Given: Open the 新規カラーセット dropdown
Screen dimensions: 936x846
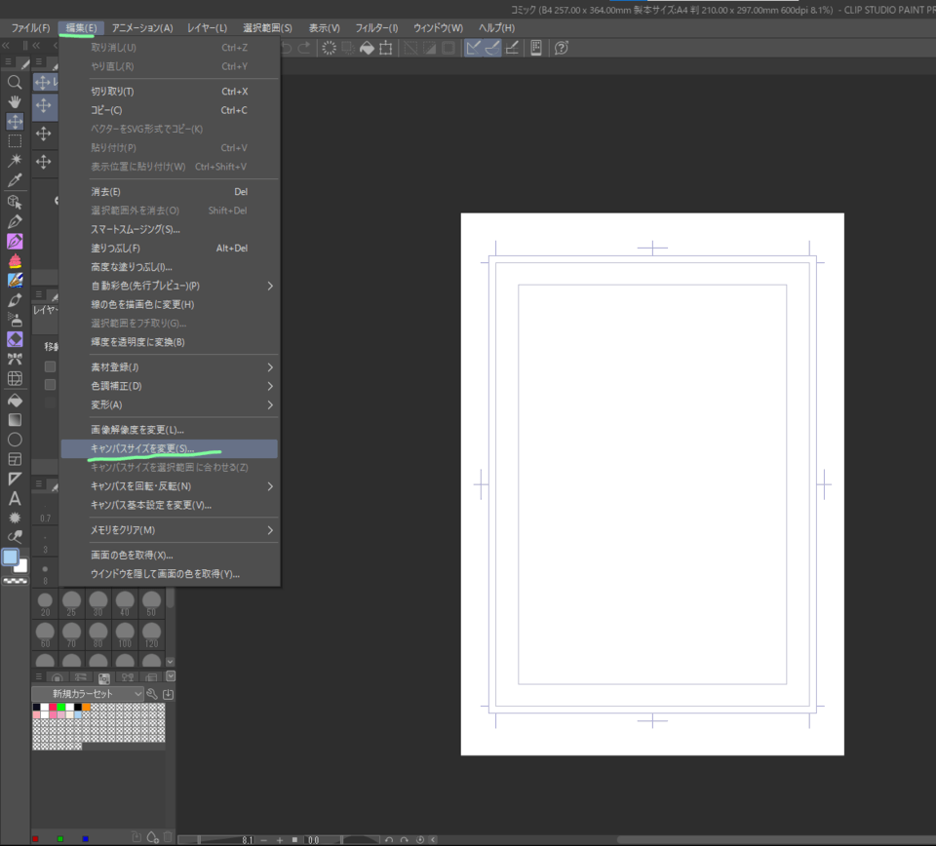Looking at the screenshot, I should (x=88, y=694).
